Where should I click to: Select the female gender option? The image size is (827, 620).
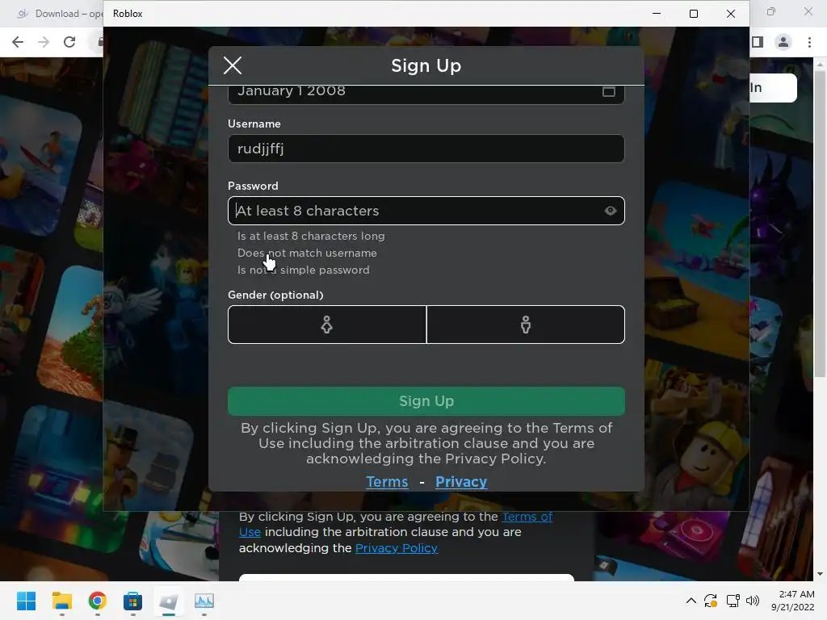tap(327, 325)
